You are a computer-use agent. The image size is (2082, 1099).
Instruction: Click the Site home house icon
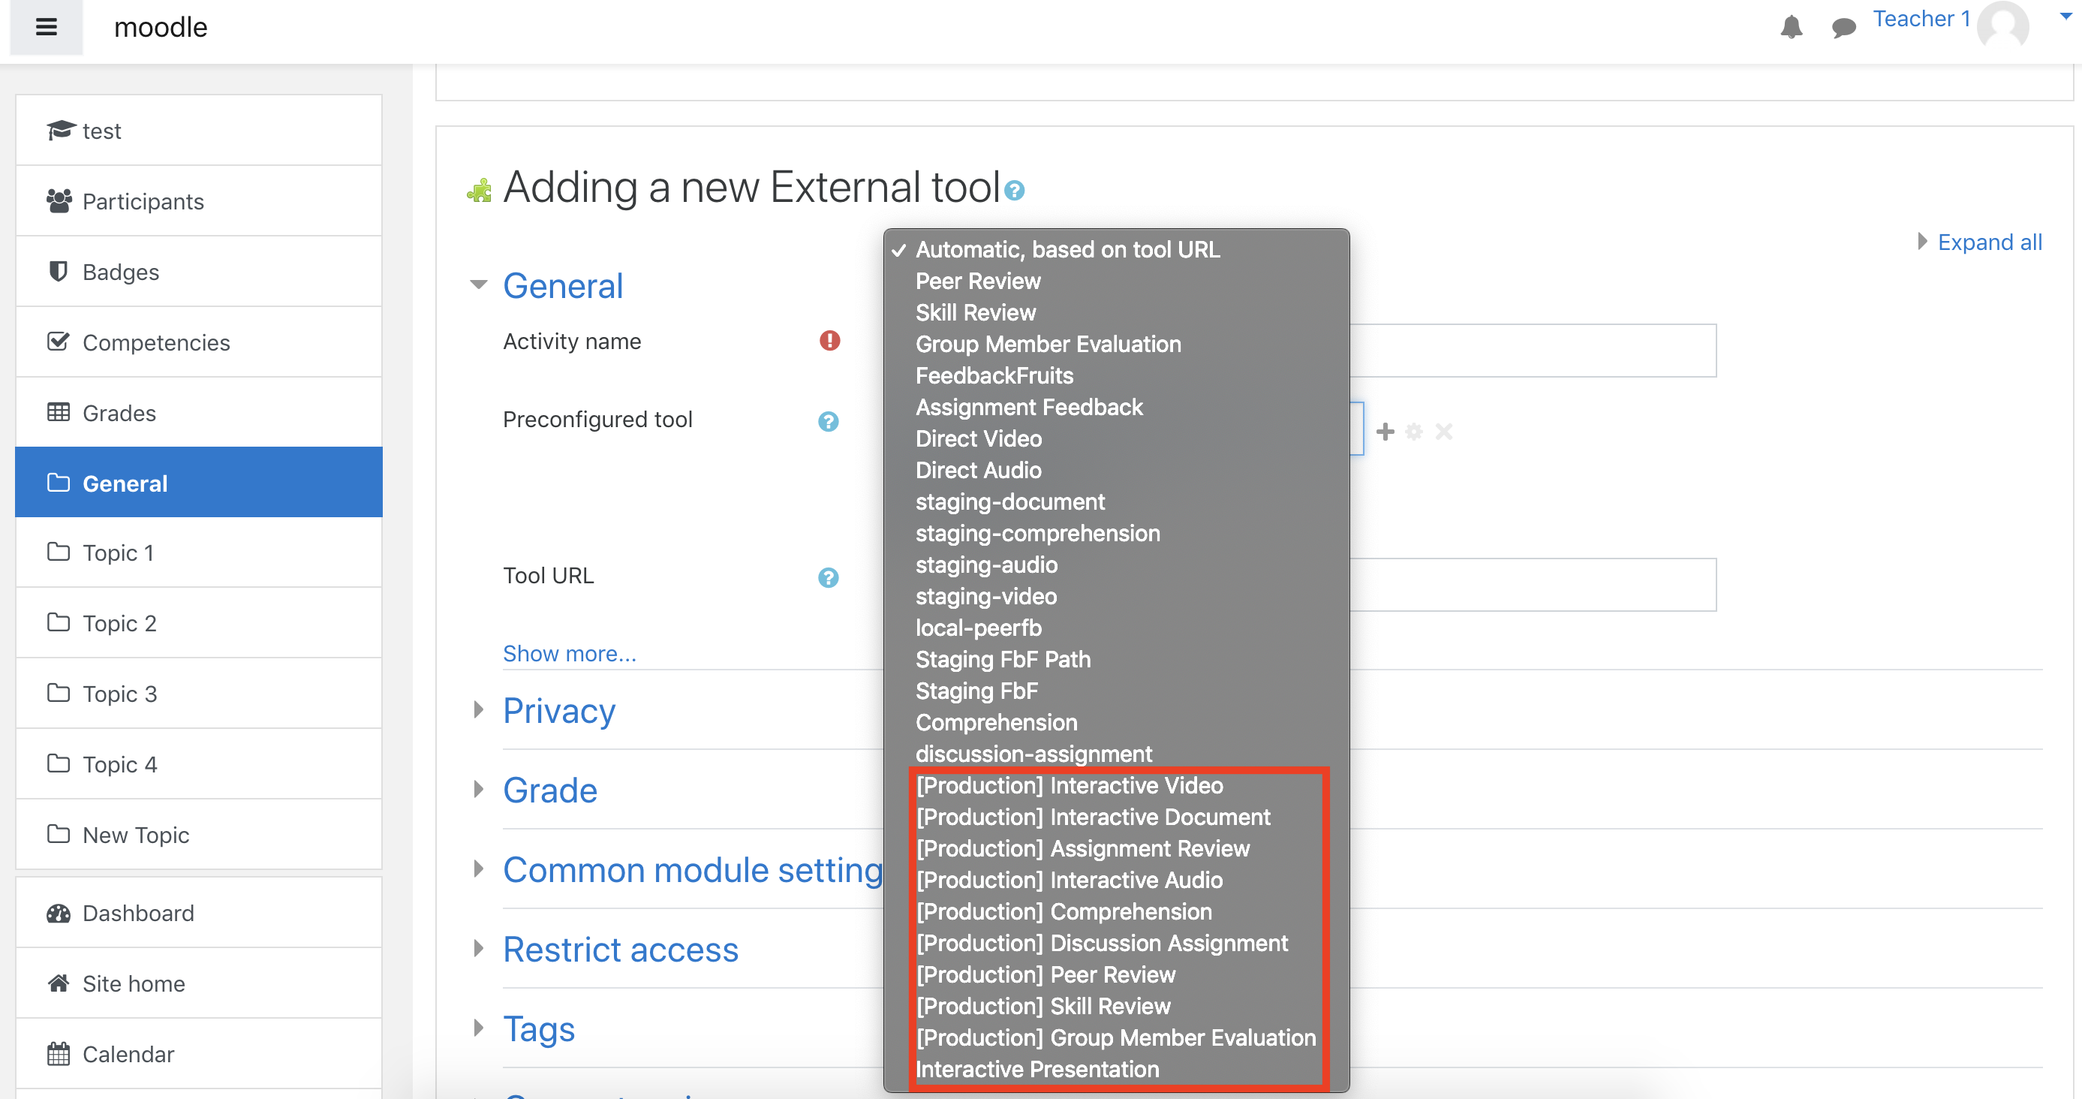point(59,983)
